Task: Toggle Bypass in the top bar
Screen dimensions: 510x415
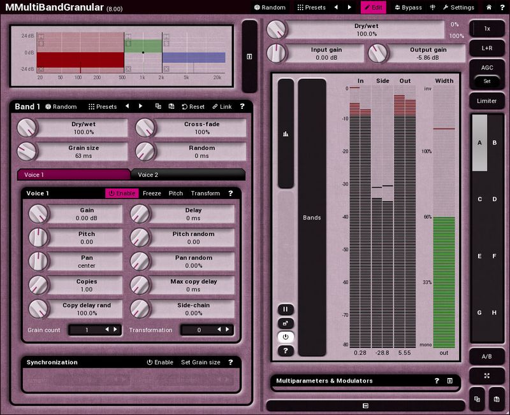Action: (408, 7)
